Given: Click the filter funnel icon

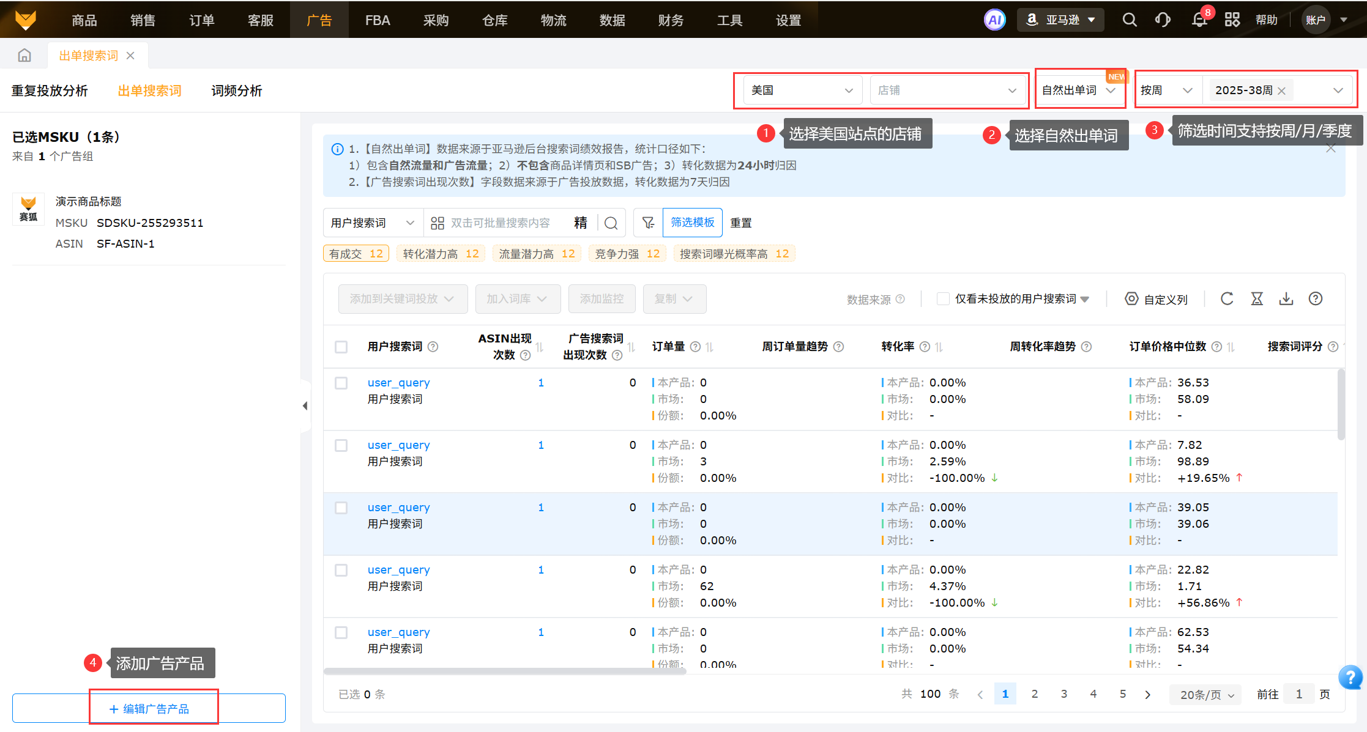Looking at the screenshot, I should (x=648, y=223).
